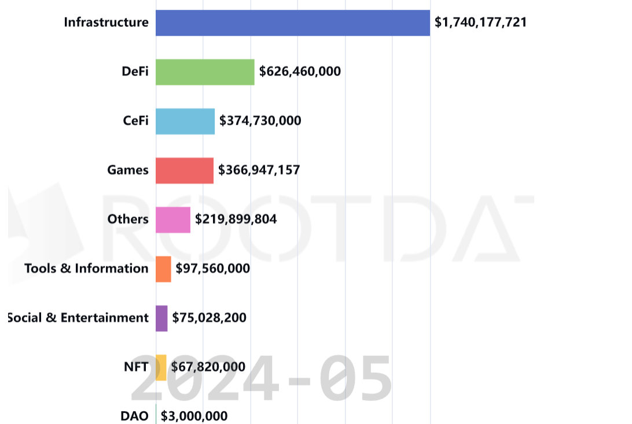
Task: Select the red Games bar
Action: (x=185, y=170)
